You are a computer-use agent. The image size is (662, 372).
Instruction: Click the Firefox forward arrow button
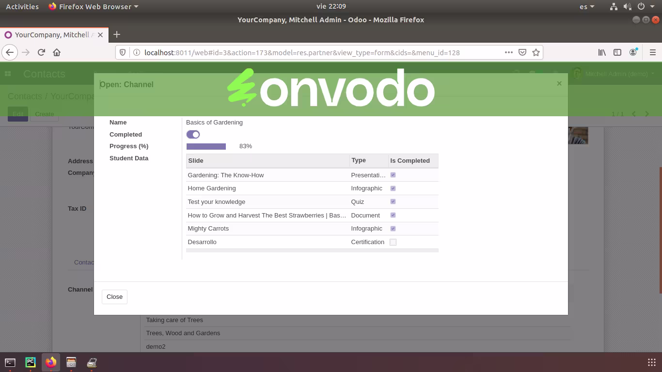(x=26, y=52)
